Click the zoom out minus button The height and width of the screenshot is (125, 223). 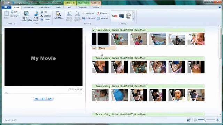(x=195, y=120)
